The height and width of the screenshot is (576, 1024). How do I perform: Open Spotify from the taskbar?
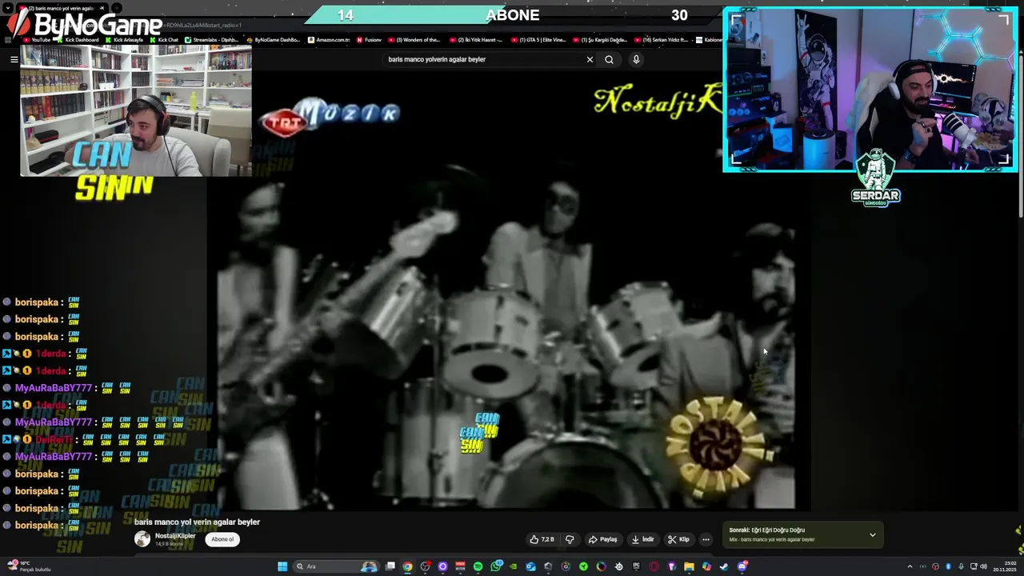478,566
